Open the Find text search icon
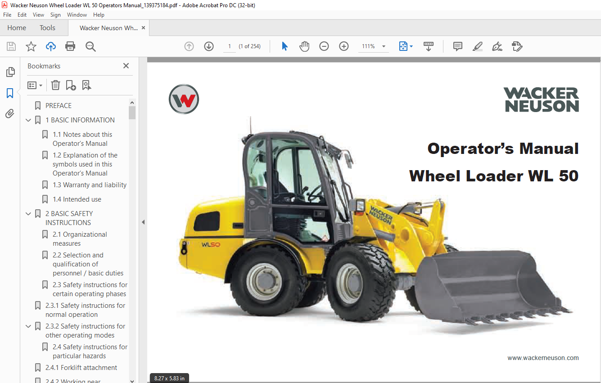Screen dimensions: 601x383 90,46
